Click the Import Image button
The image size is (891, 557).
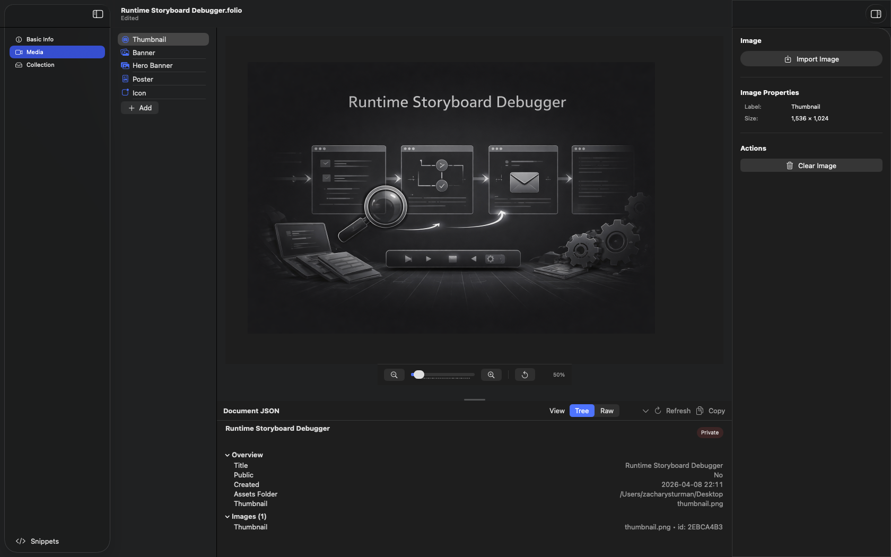click(811, 59)
